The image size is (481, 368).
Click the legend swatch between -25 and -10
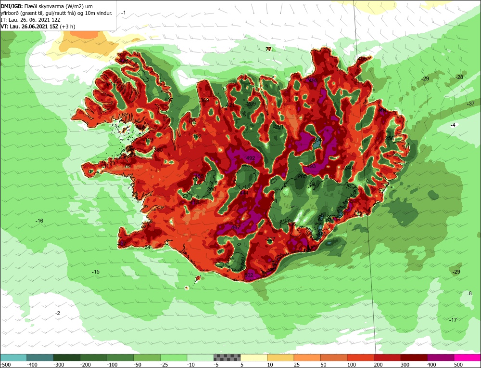coord(173,357)
